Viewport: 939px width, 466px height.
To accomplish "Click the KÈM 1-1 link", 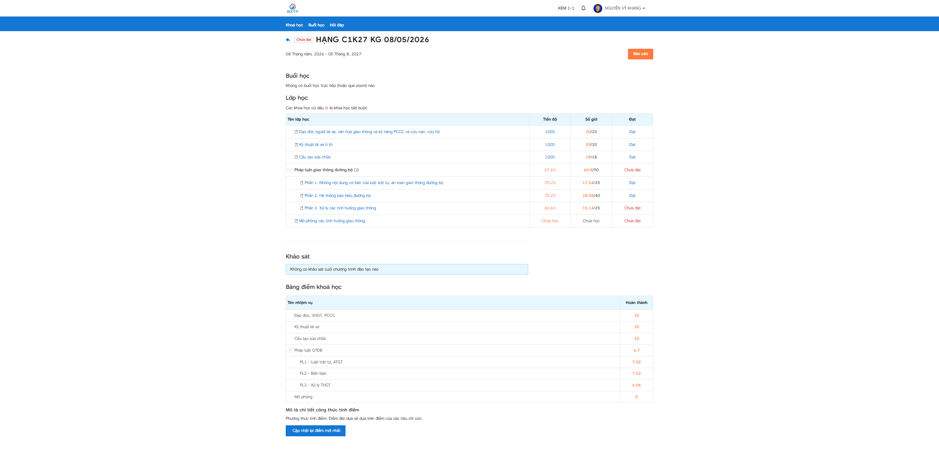I will coord(566,8).
